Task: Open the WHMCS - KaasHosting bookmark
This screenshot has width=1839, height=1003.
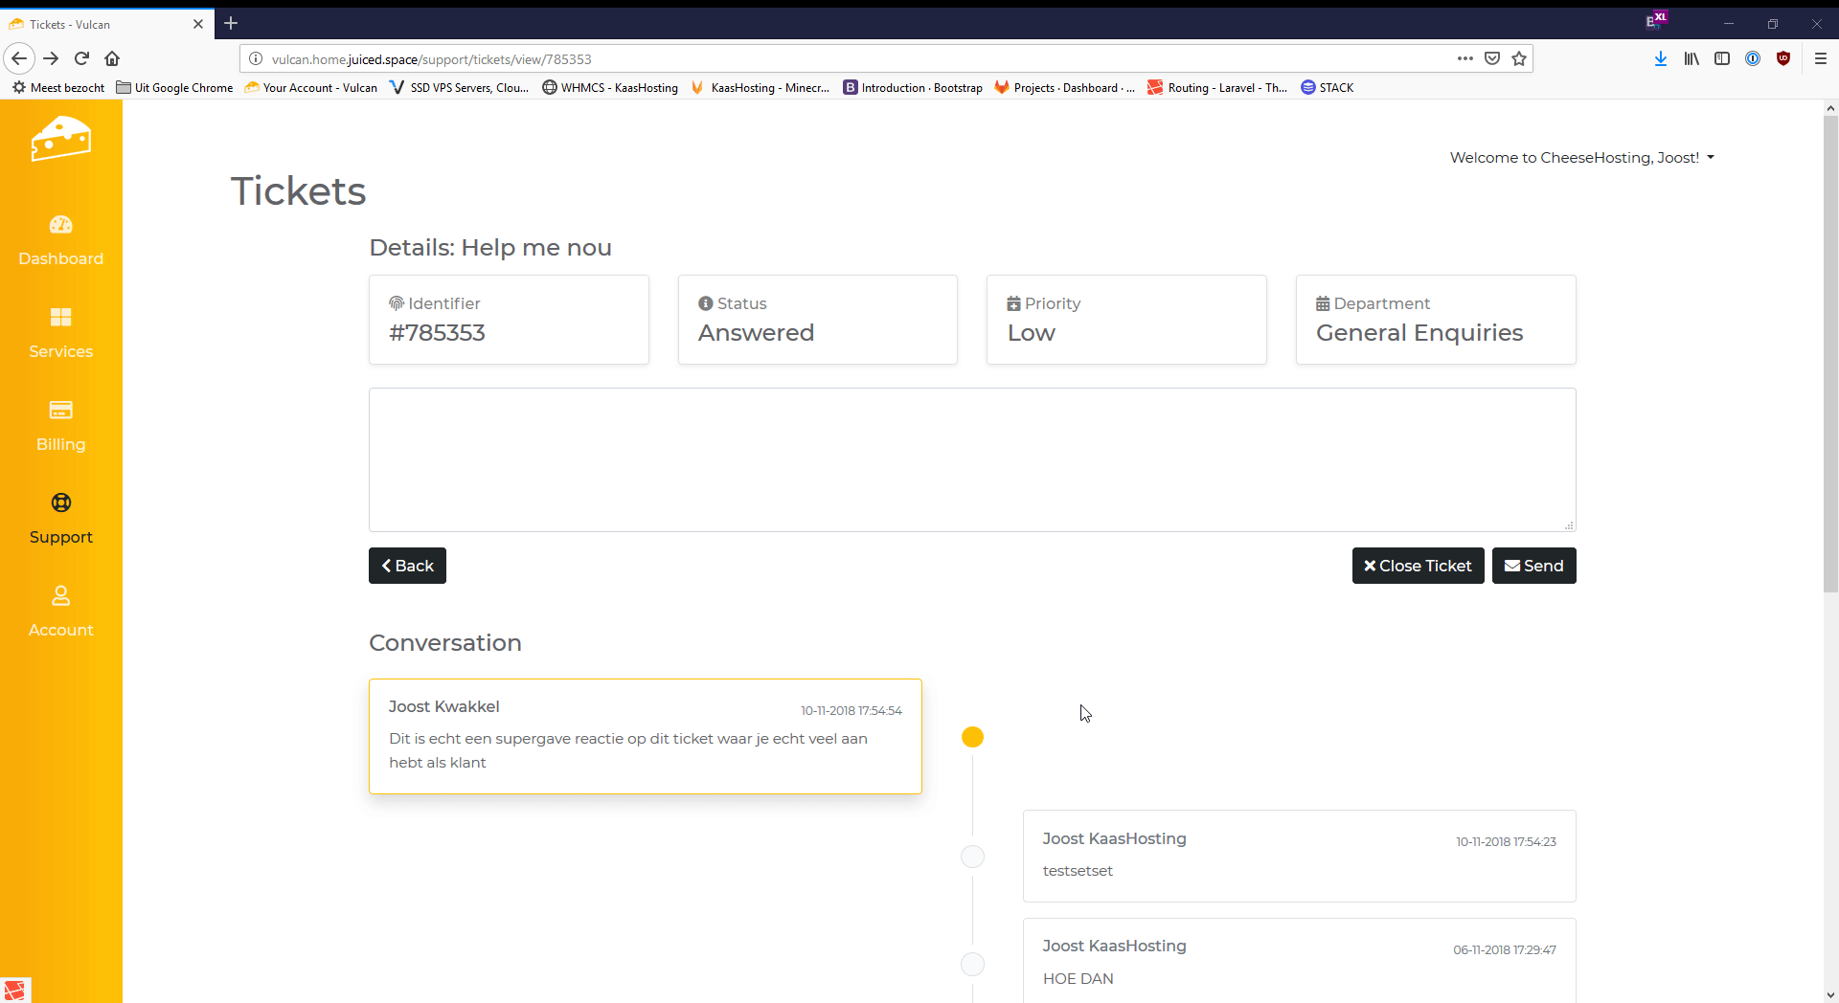Action: tap(610, 88)
